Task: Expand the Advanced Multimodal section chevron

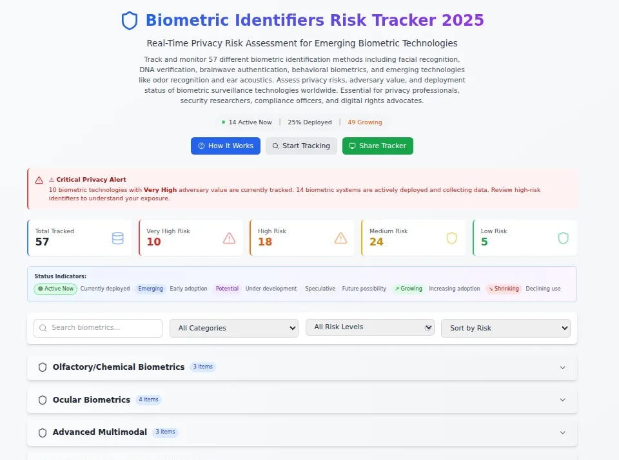Action: (x=562, y=433)
